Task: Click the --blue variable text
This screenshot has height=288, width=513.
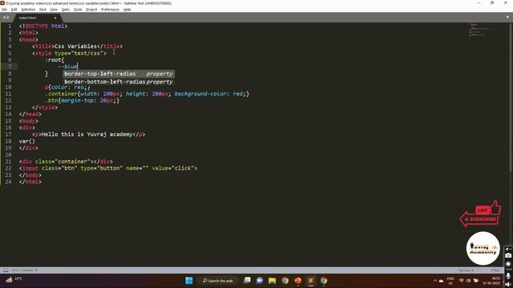Action: pyautogui.click(x=67, y=66)
